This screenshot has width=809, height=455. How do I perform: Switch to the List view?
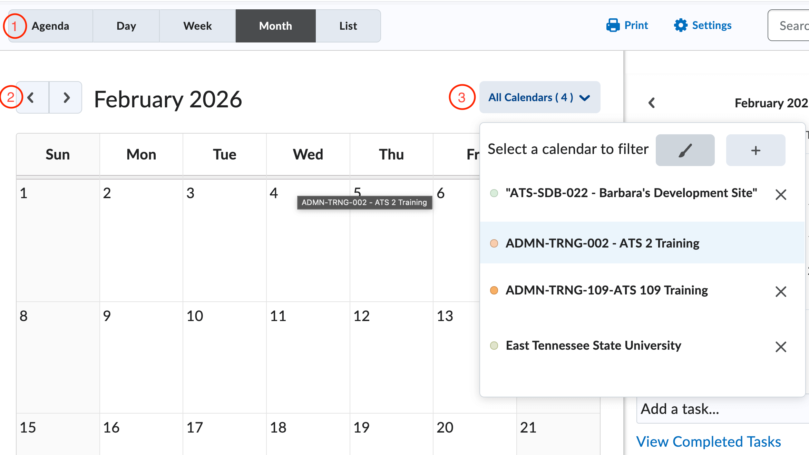coord(348,26)
